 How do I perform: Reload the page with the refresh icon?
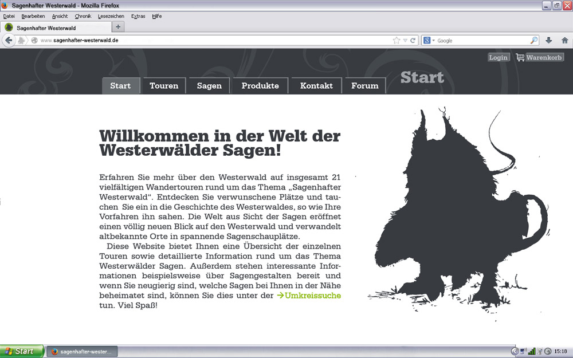pos(413,41)
